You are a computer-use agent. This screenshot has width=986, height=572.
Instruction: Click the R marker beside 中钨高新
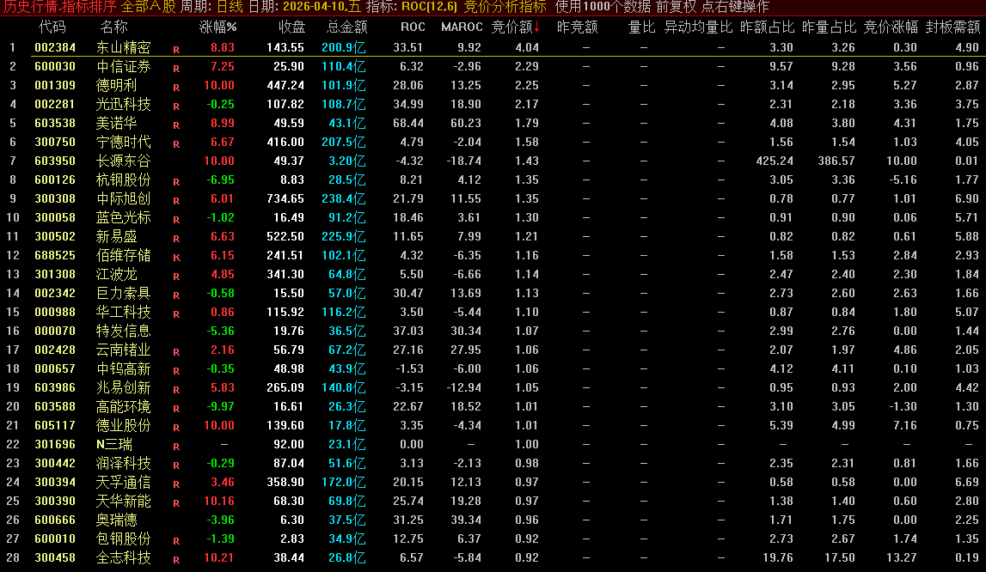tap(176, 371)
